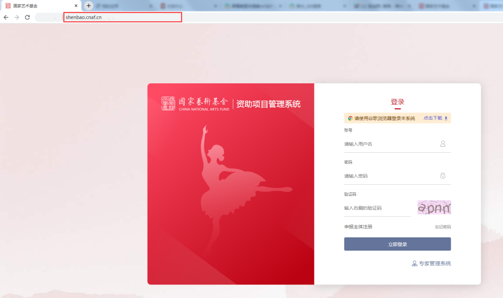503x298 pixels.
Task: Close the 国家艺术基金 tab
Action: pos(76,6)
